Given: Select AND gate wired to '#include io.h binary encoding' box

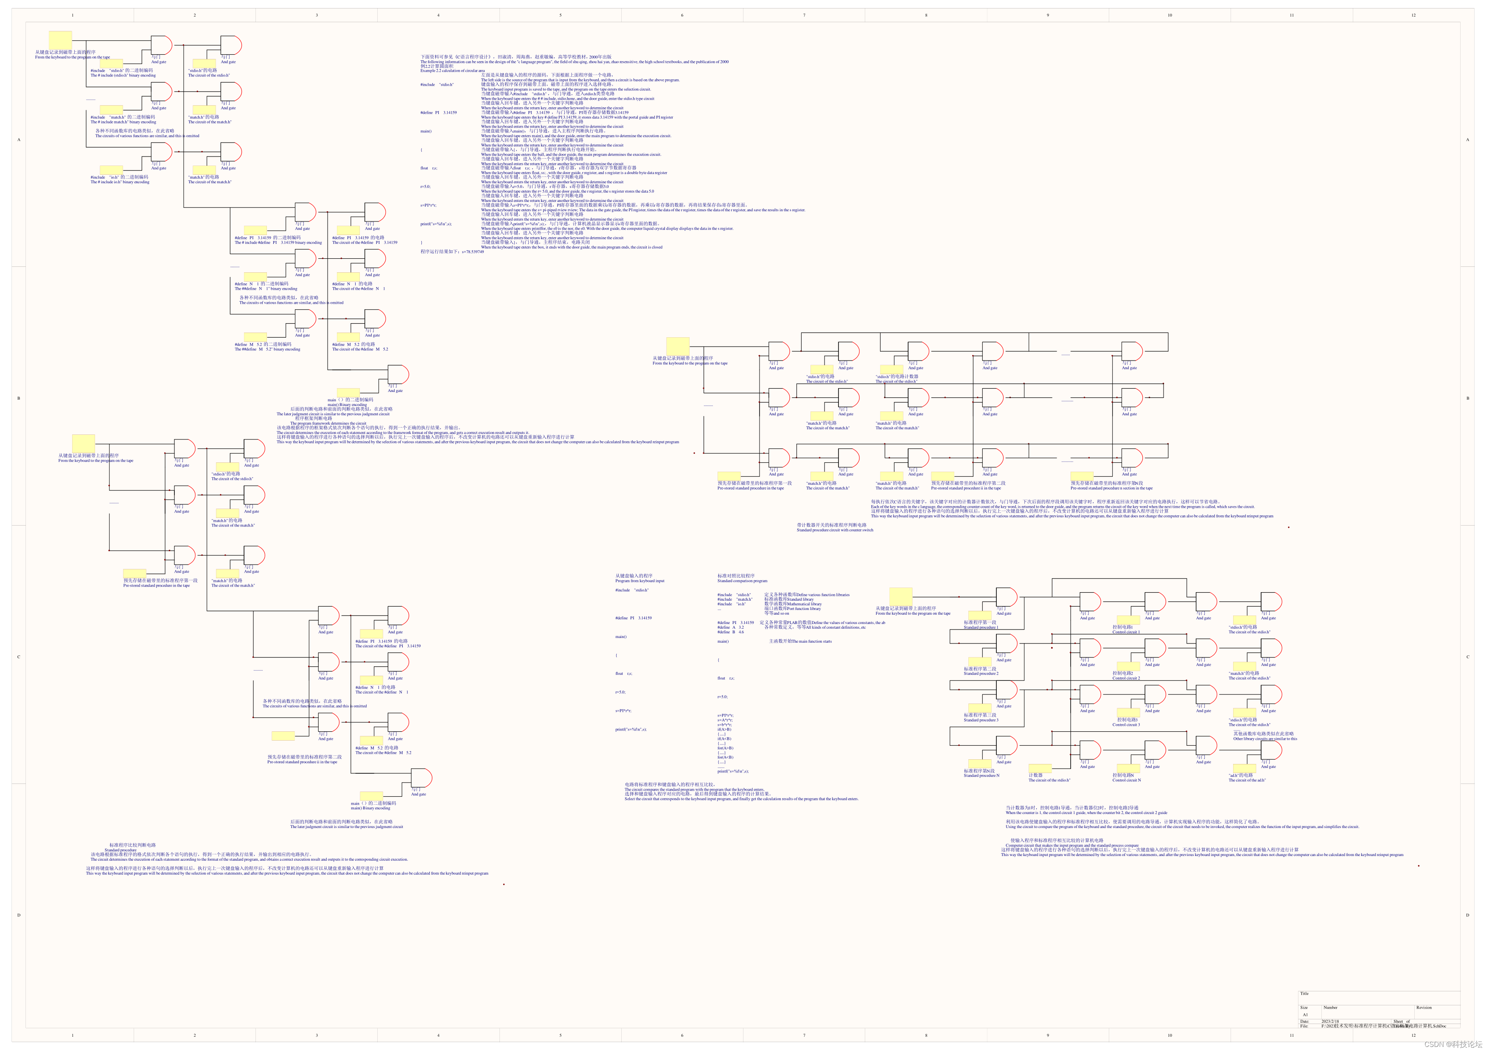Looking at the screenshot, I should pos(162,152).
